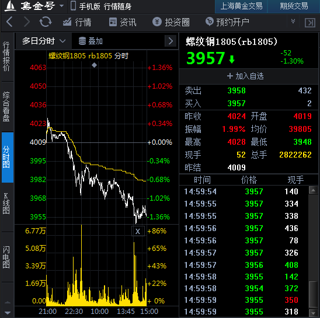Click the chart title 螺纹钢1805 rb1805 分时

(x=88, y=55)
